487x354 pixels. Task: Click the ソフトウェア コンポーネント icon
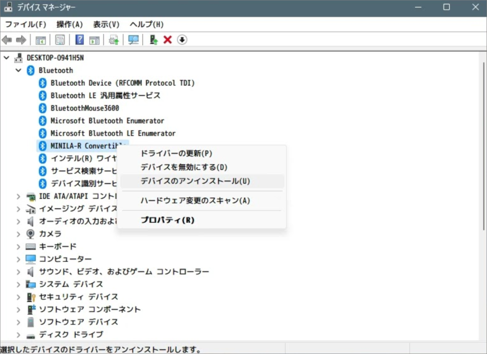31,309
